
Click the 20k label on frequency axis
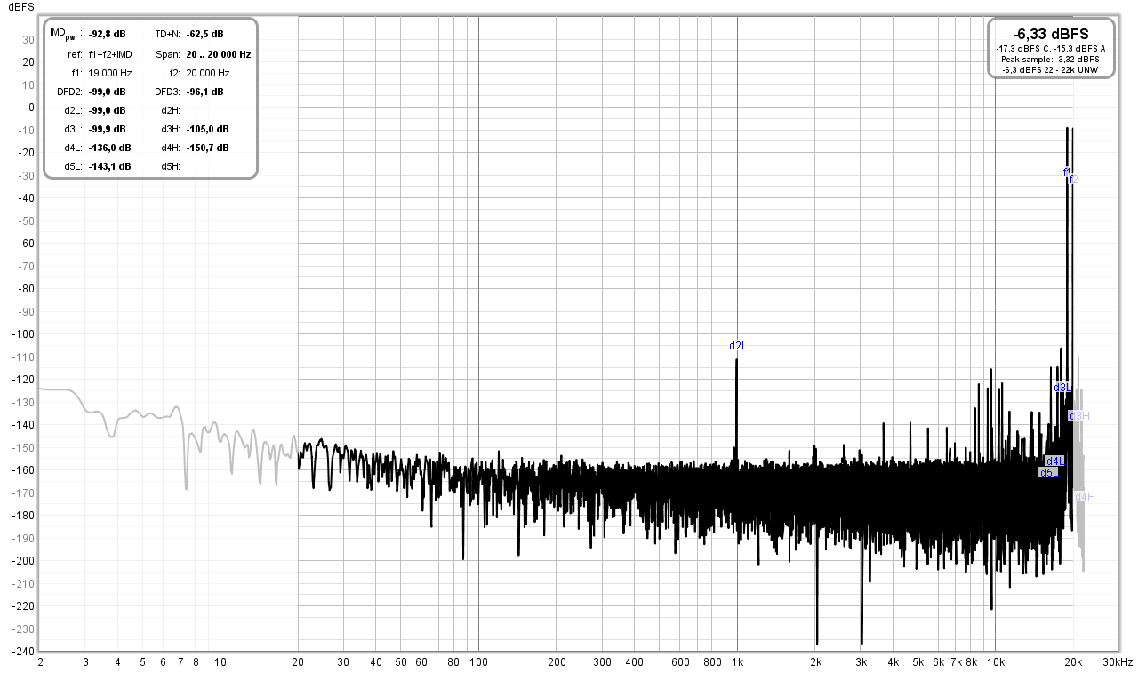click(1074, 662)
